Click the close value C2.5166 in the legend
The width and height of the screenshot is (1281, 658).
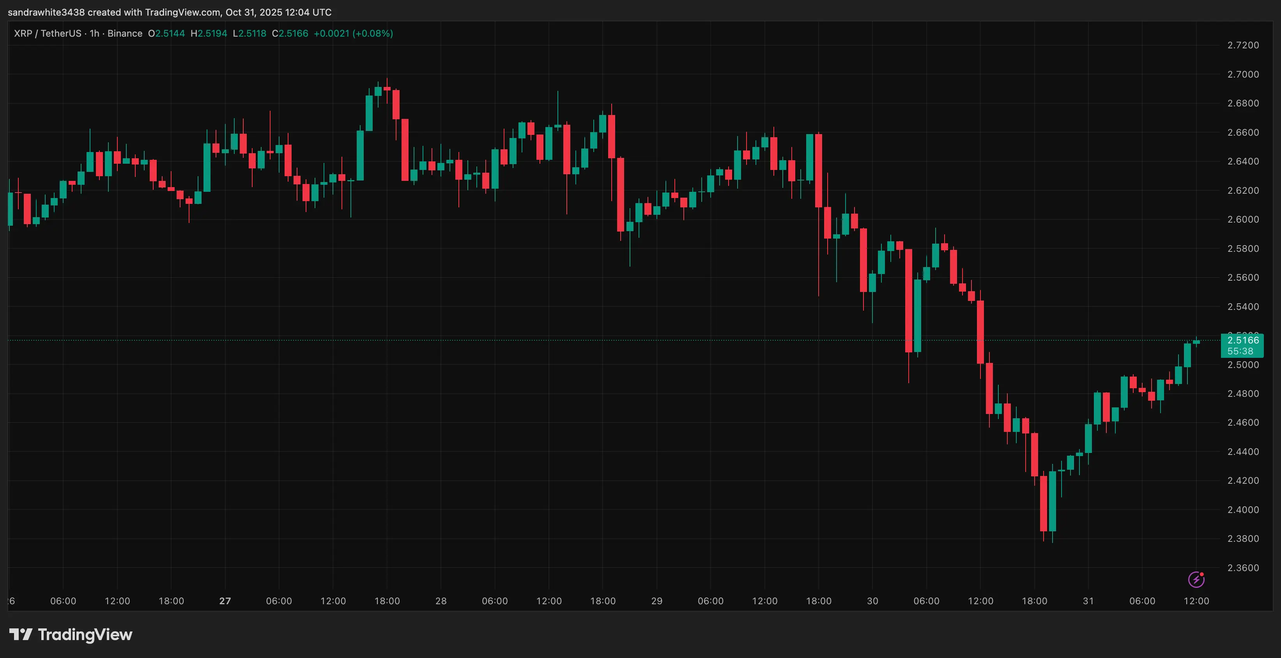(x=290, y=33)
